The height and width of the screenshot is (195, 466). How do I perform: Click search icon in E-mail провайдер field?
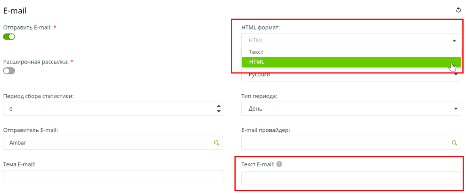455,143
